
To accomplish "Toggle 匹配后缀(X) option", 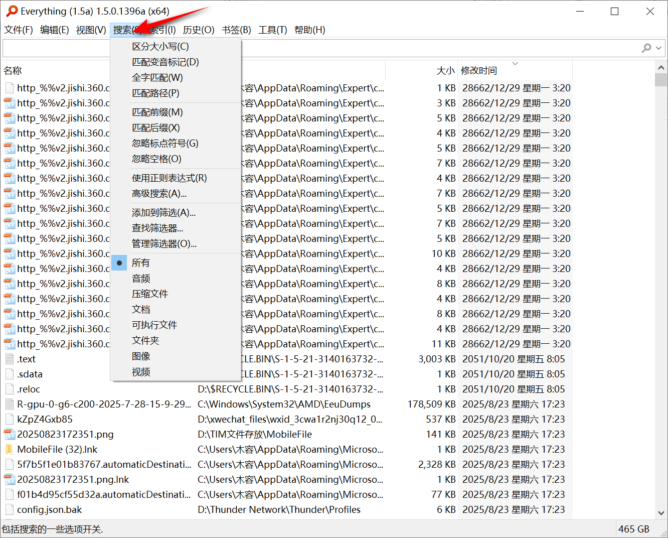I will pos(176,127).
